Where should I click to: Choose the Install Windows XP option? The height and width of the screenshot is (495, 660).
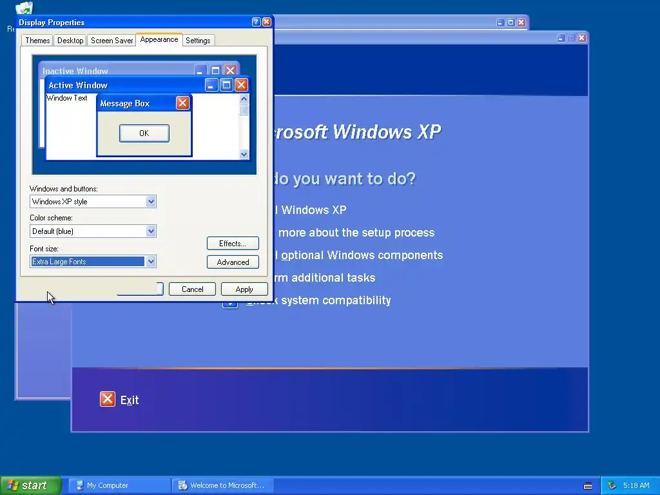[x=311, y=210]
